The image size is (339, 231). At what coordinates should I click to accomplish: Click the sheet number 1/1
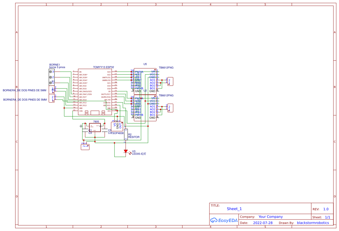pos(327,217)
